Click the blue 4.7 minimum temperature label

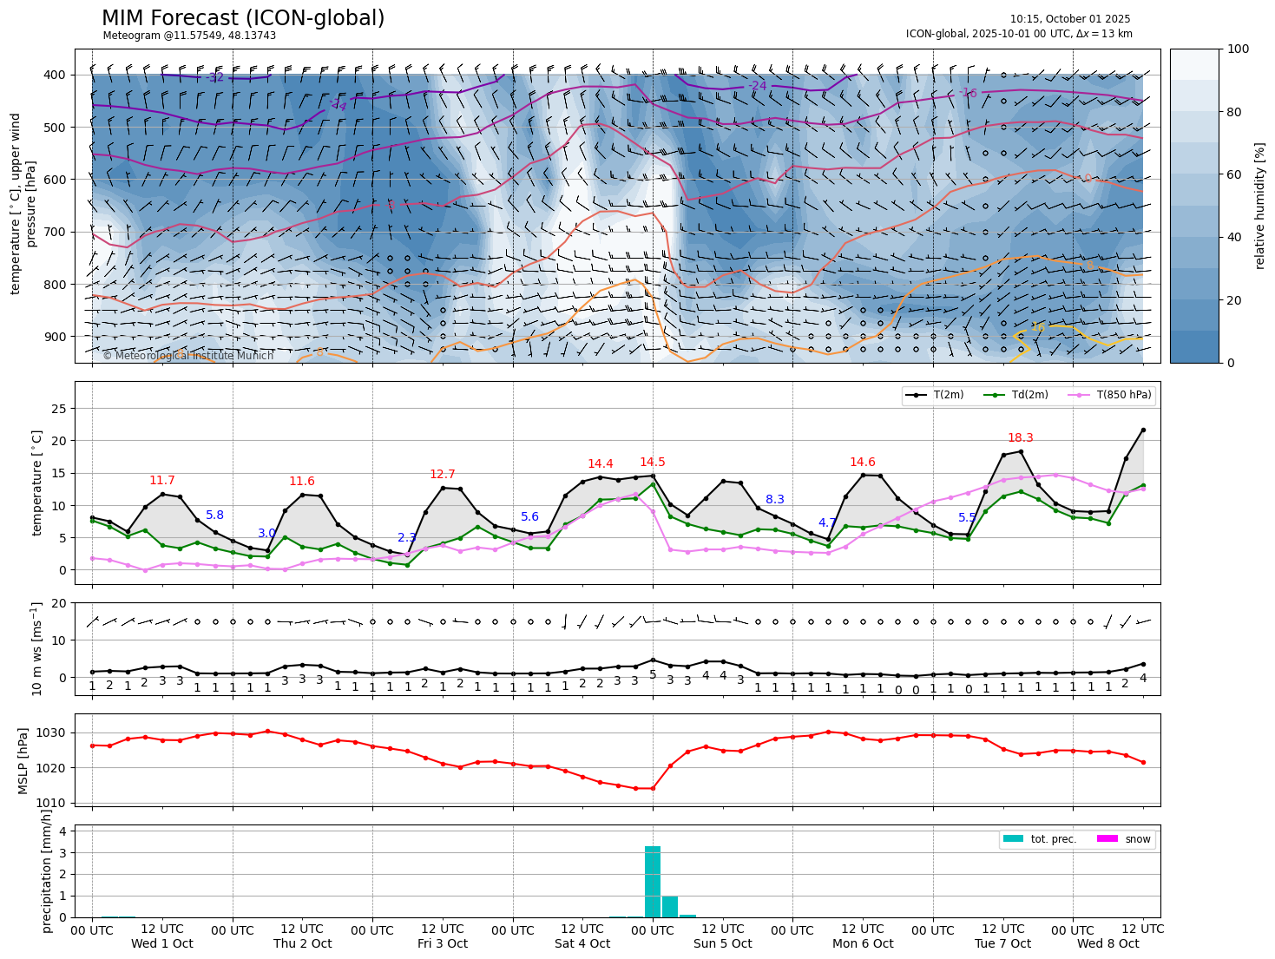tap(828, 523)
